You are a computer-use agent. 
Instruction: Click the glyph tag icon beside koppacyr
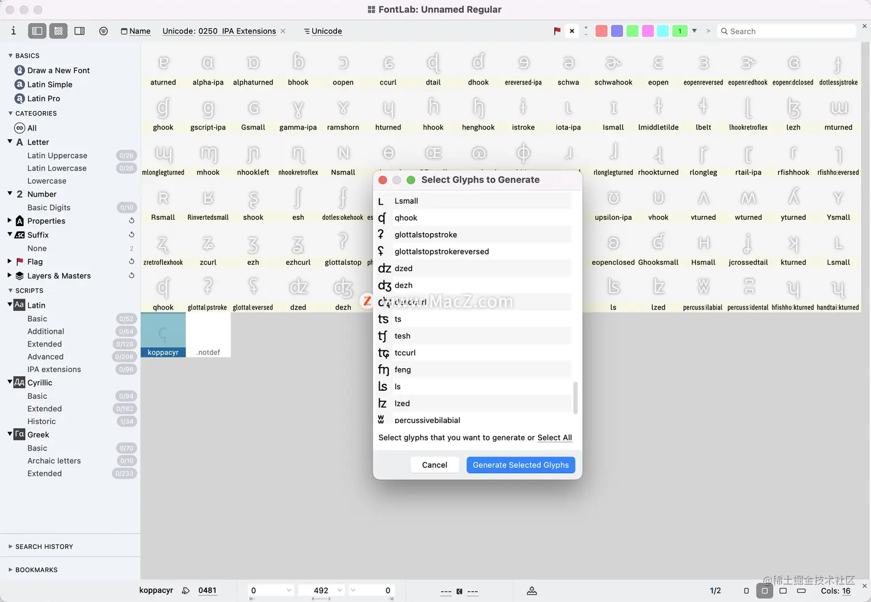185,590
